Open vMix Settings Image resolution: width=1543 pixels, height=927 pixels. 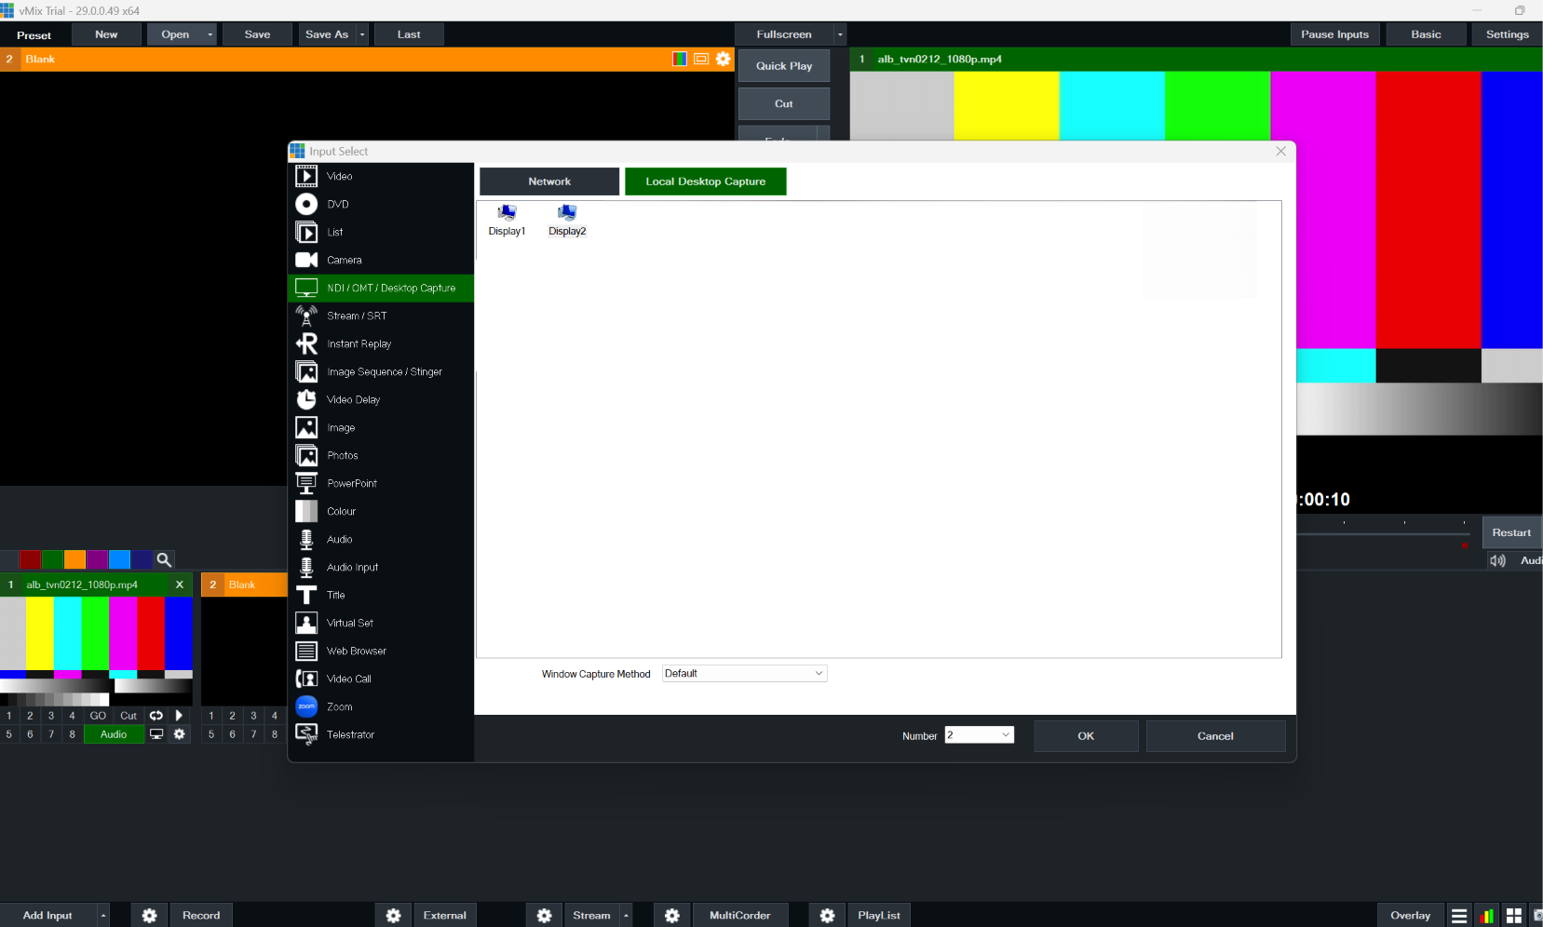coord(1507,34)
